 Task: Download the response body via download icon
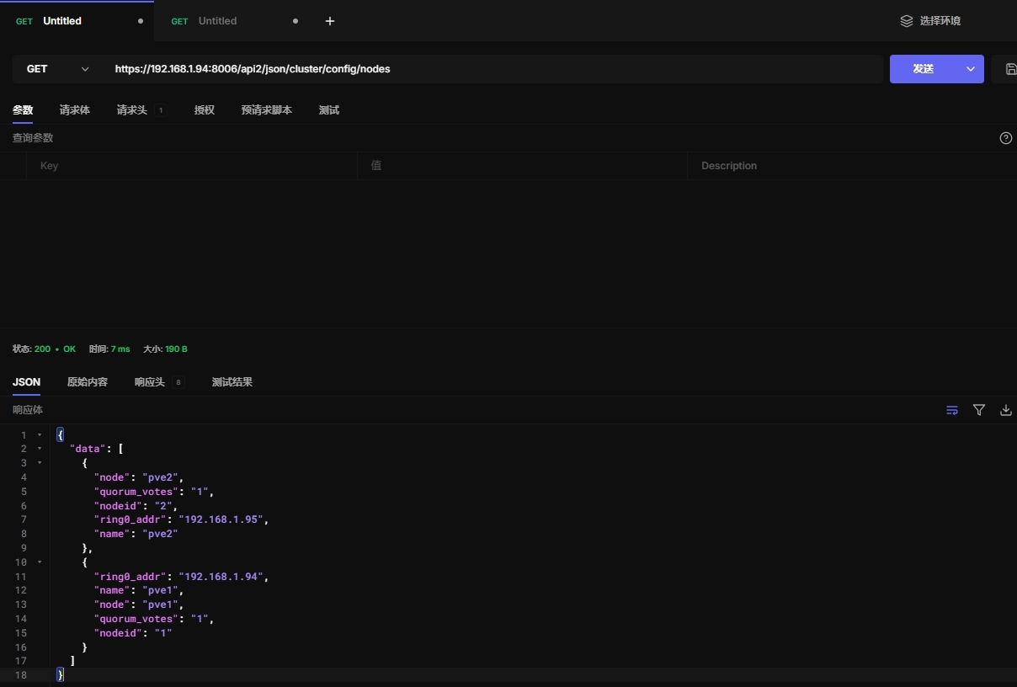tap(1005, 410)
